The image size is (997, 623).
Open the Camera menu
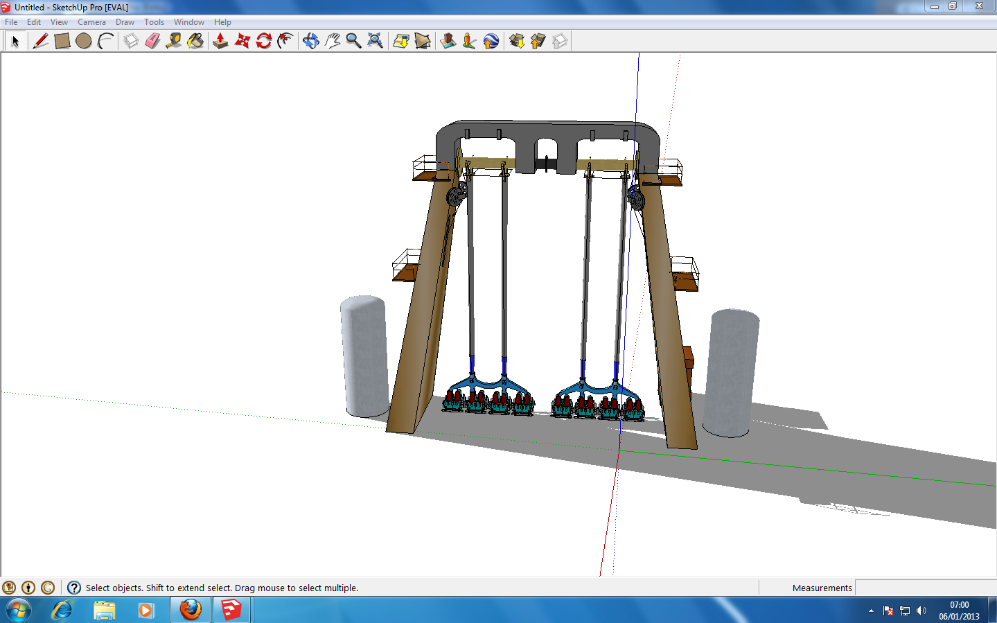point(91,22)
